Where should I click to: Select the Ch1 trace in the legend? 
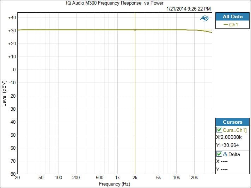pos(233,25)
